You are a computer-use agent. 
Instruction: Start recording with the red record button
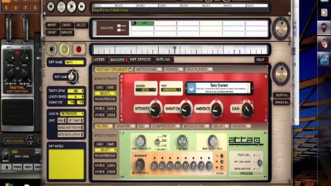pyautogui.click(x=79, y=50)
